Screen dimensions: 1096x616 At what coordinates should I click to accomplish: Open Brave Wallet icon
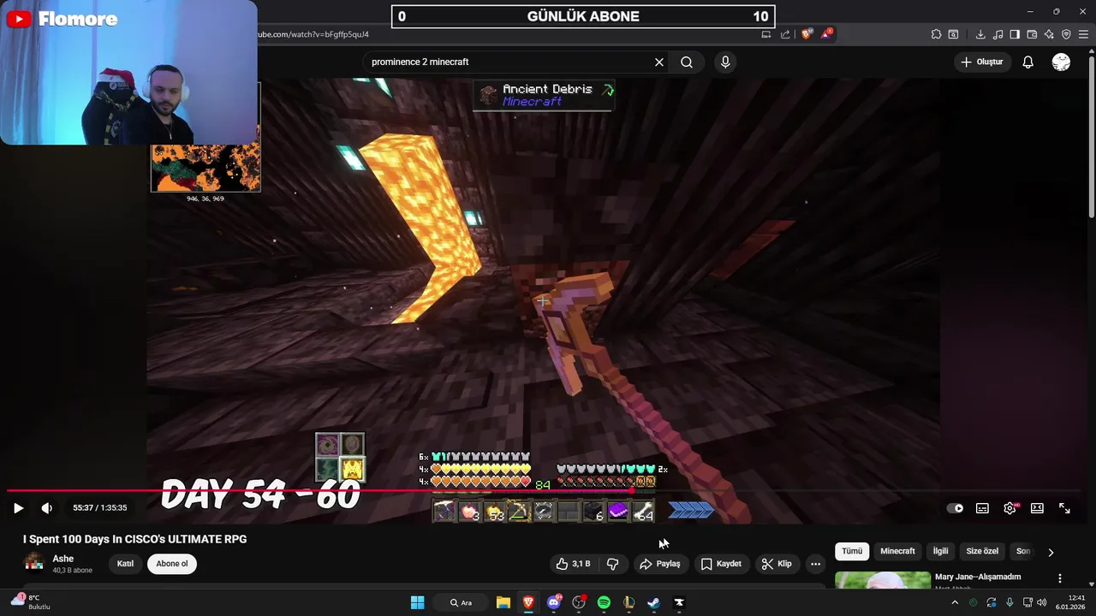pyautogui.click(x=1032, y=34)
